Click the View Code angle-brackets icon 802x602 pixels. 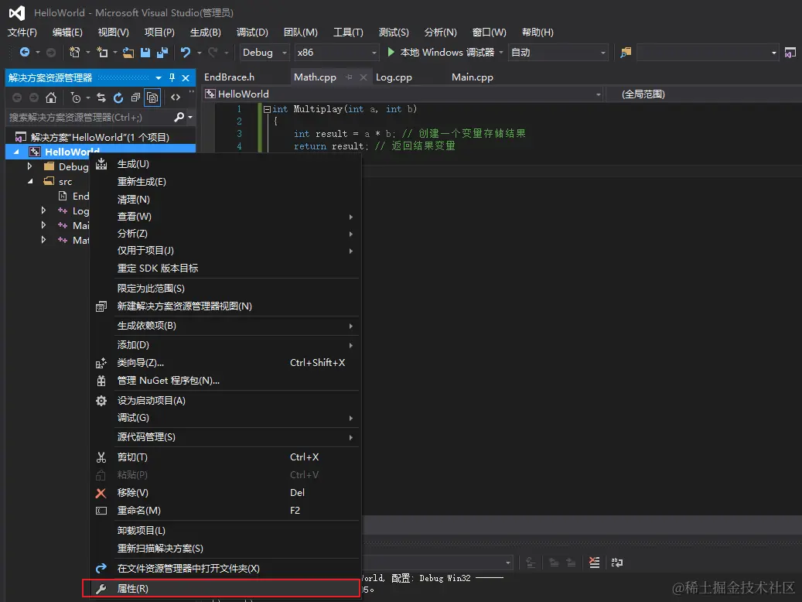pos(176,97)
